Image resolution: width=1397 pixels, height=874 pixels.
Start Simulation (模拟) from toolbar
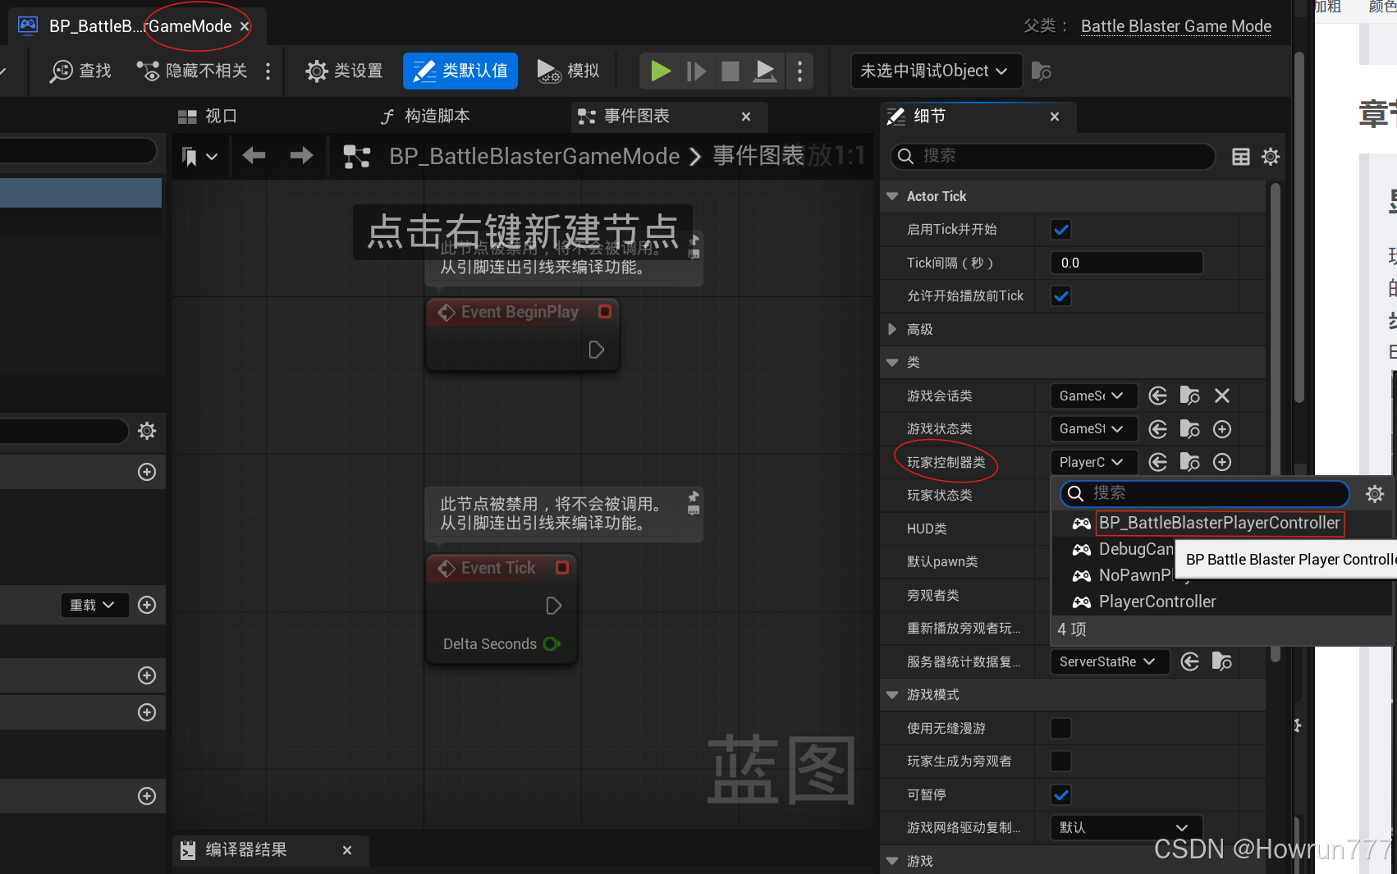tap(569, 71)
